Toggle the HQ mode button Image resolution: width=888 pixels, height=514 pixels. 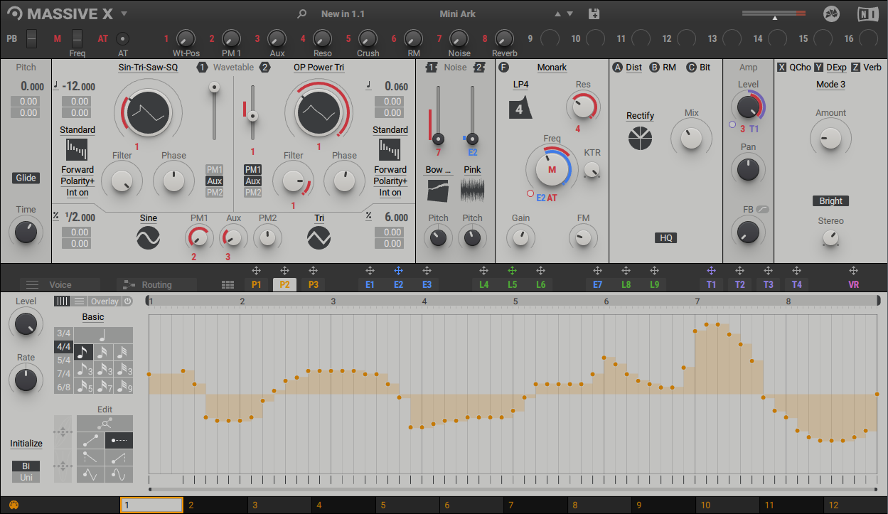coord(666,238)
